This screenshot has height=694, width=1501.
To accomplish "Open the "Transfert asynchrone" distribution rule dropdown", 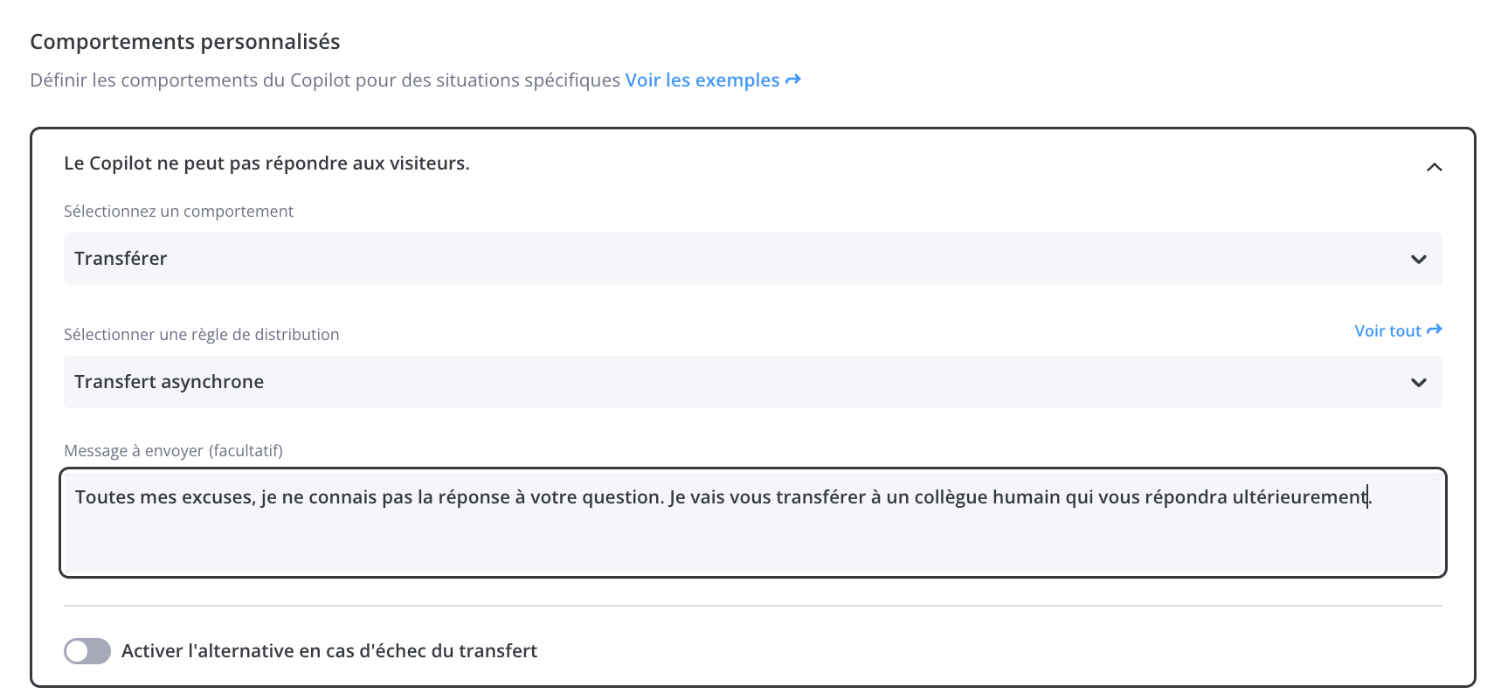I will (x=752, y=382).
